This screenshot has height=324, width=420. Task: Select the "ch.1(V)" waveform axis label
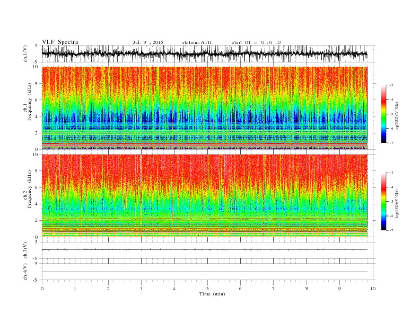(x=25, y=53)
